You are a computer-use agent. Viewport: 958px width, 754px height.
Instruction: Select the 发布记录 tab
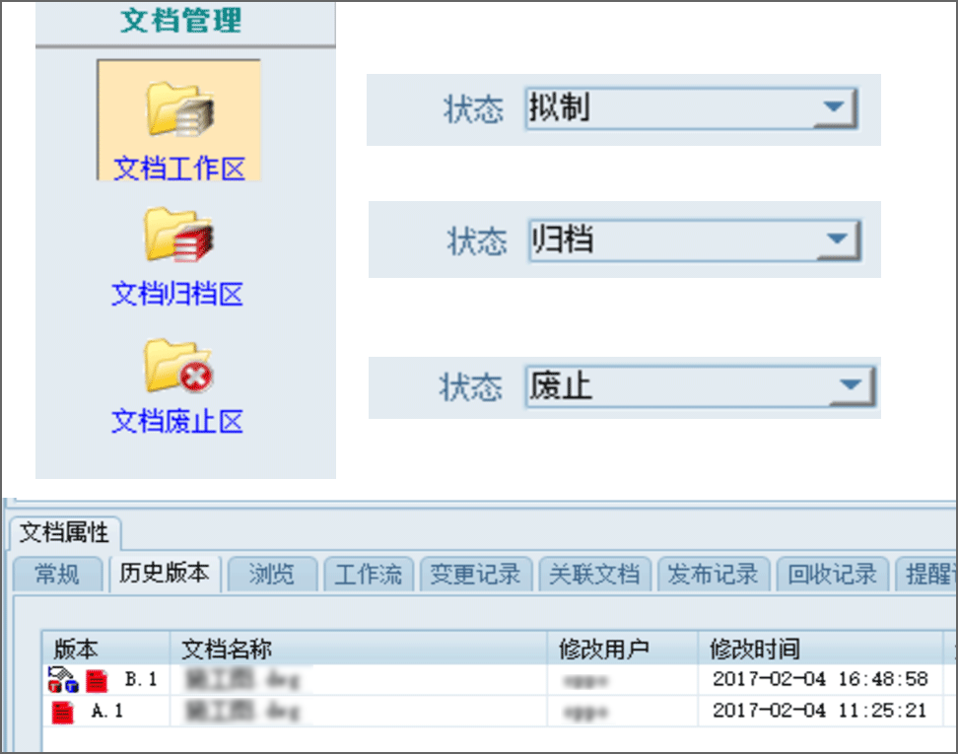point(713,574)
